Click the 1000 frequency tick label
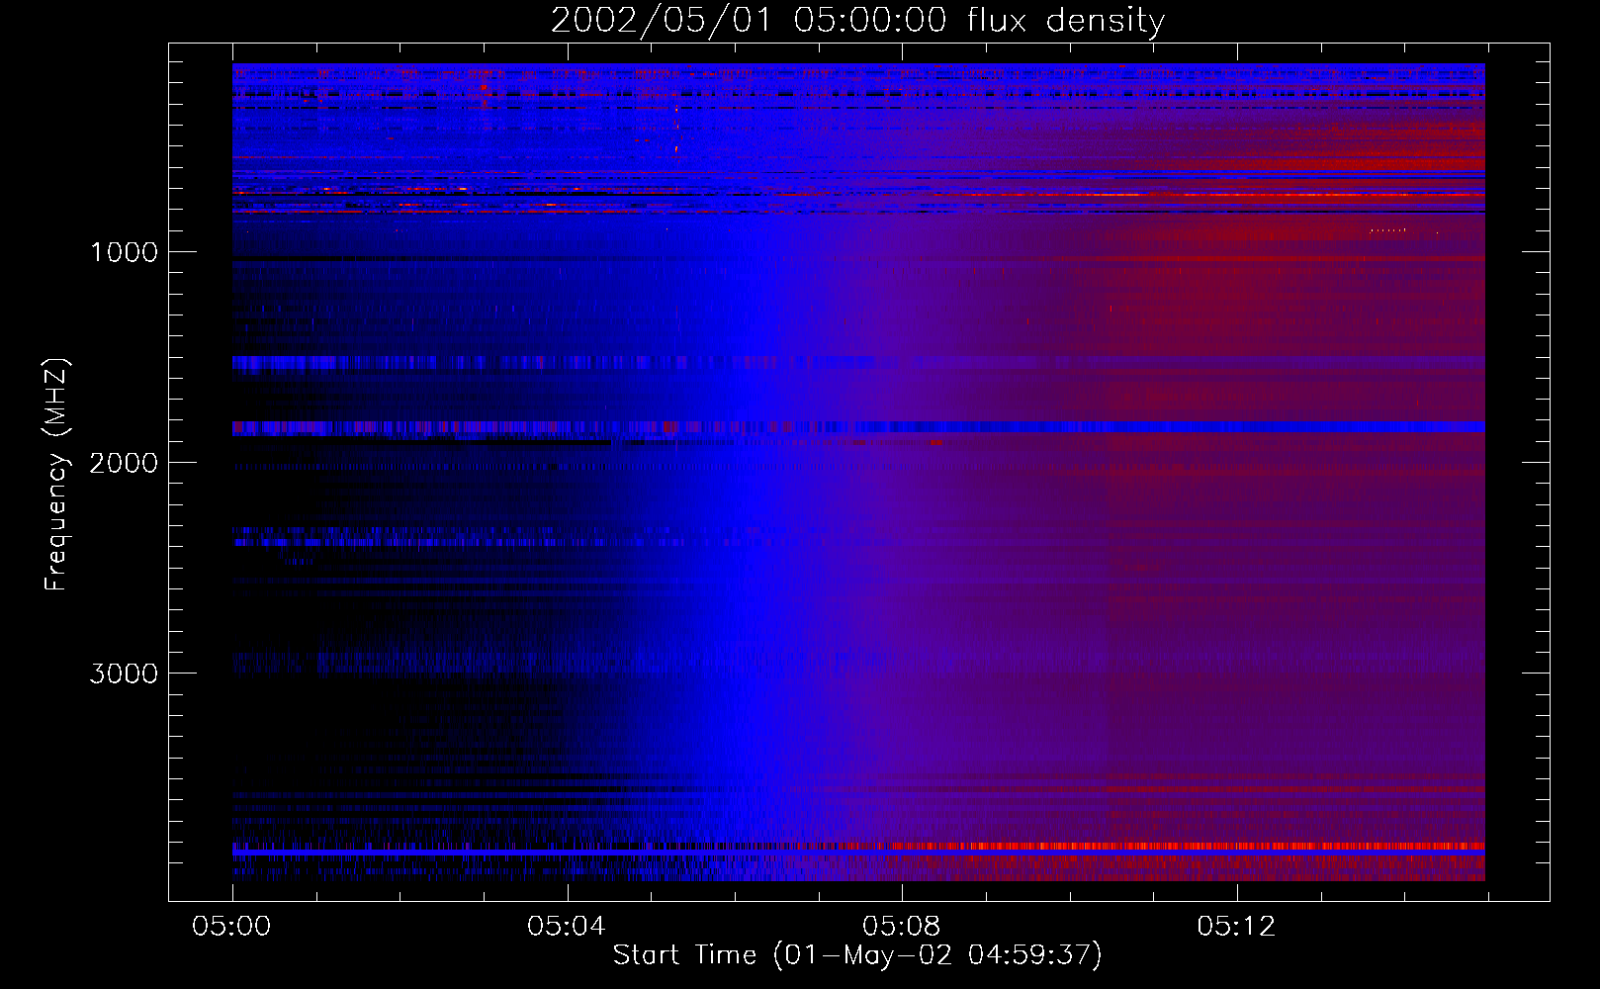Screen dimensions: 1600x989 point(124,252)
